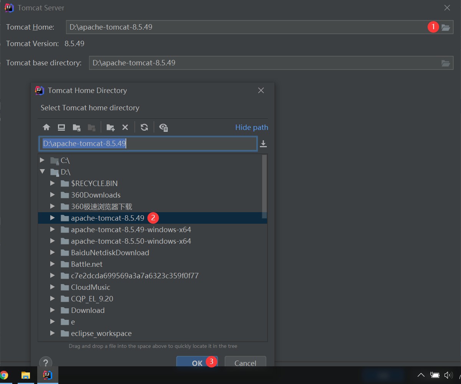The width and height of the screenshot is (461, 384).
Task: Open the Tomcat base directory browse icon
Action: (445, 63)
